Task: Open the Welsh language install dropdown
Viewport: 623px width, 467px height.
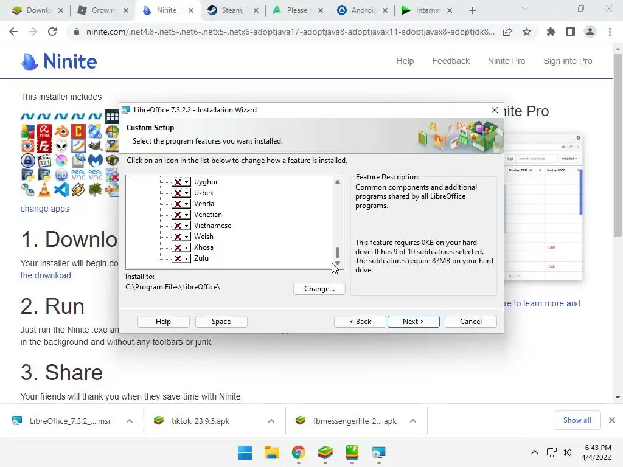Action: [181, 237]
